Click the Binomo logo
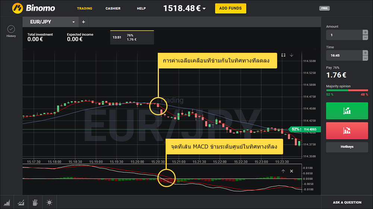The height and width of the screenshot is (209, 373). point(34,8)
